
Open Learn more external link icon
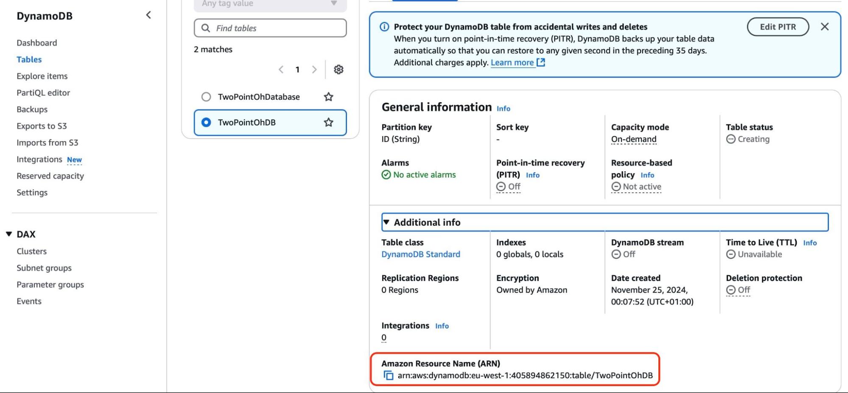pos(541,62)
